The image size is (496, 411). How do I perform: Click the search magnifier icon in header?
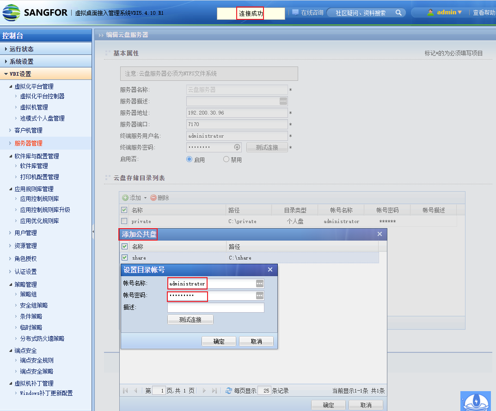click(x=398, y=13)
